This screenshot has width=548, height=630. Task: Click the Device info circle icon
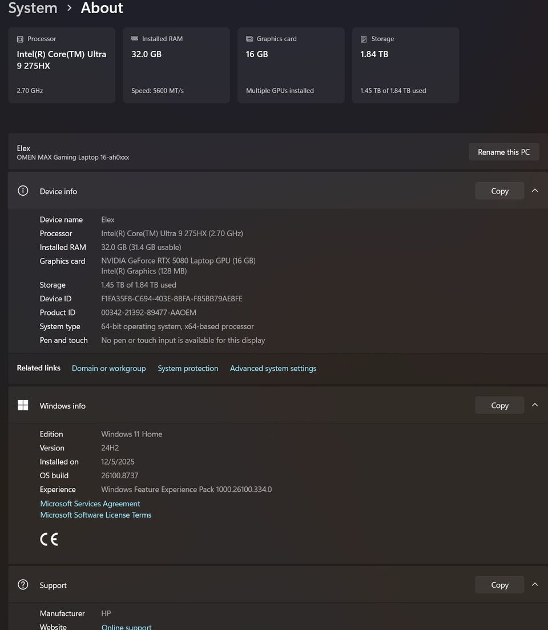(x=23, y=191)
